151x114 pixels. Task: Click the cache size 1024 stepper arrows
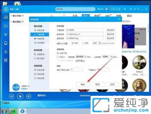pyautogui.click(x=100, y=43)
